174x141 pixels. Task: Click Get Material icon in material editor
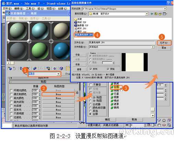point(10,69)
